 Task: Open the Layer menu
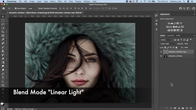[x=39, y=1]
